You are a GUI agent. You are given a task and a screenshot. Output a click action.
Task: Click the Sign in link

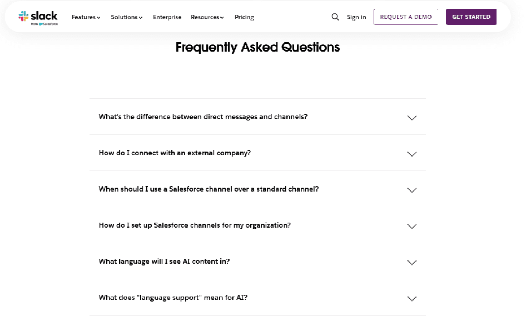(356, 17)
